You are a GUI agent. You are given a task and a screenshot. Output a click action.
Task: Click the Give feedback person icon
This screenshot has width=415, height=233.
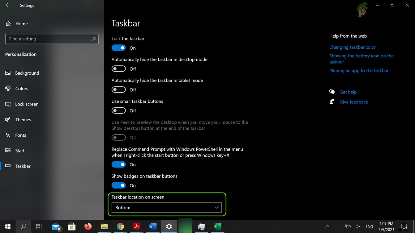332,102
